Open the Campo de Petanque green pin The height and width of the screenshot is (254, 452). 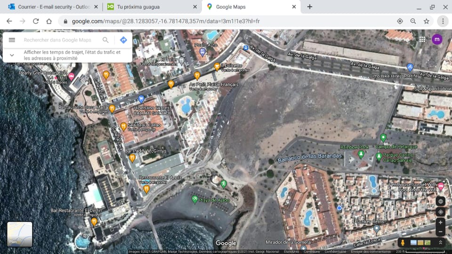[383, 138]
